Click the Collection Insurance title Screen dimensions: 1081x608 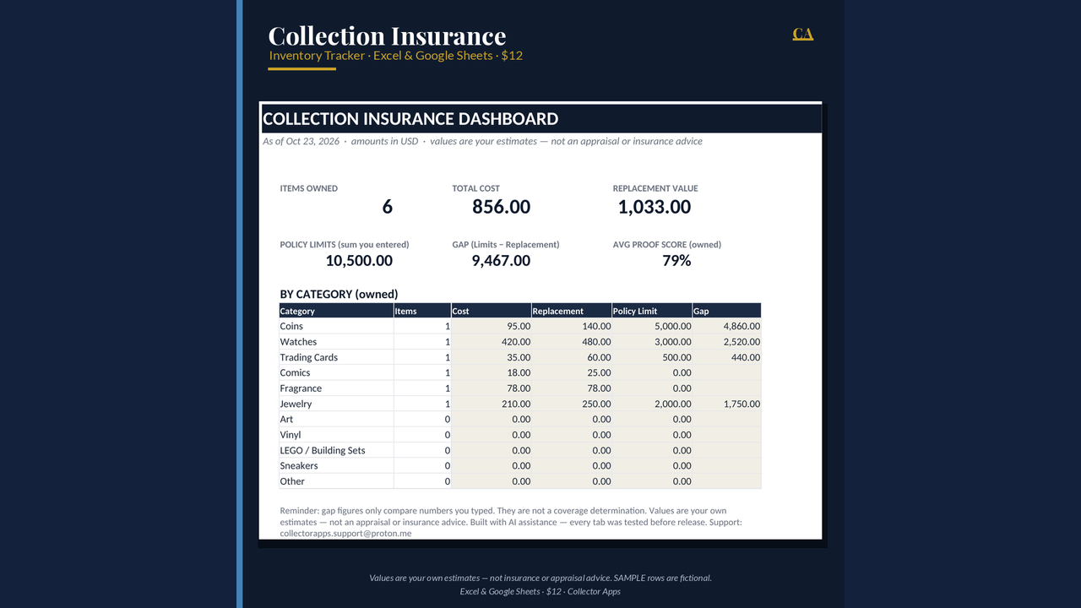pos(387,35)
